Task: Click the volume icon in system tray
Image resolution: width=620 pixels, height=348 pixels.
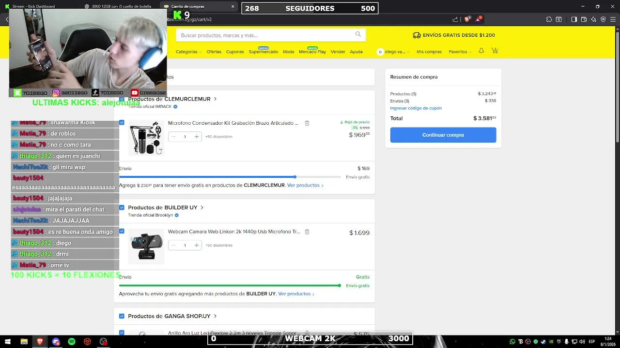Action: tap(582, 342)
